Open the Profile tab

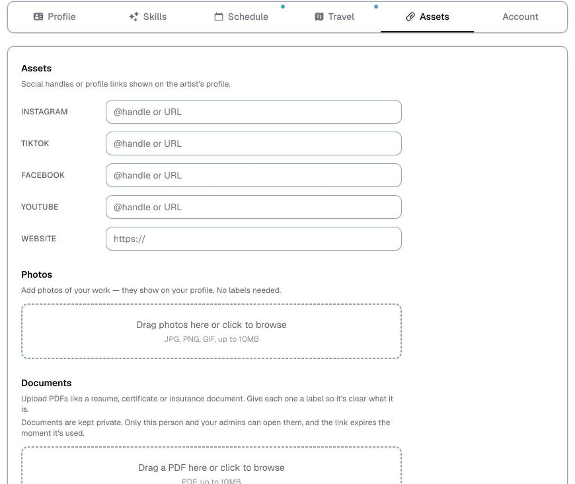[x=55, y=17]
